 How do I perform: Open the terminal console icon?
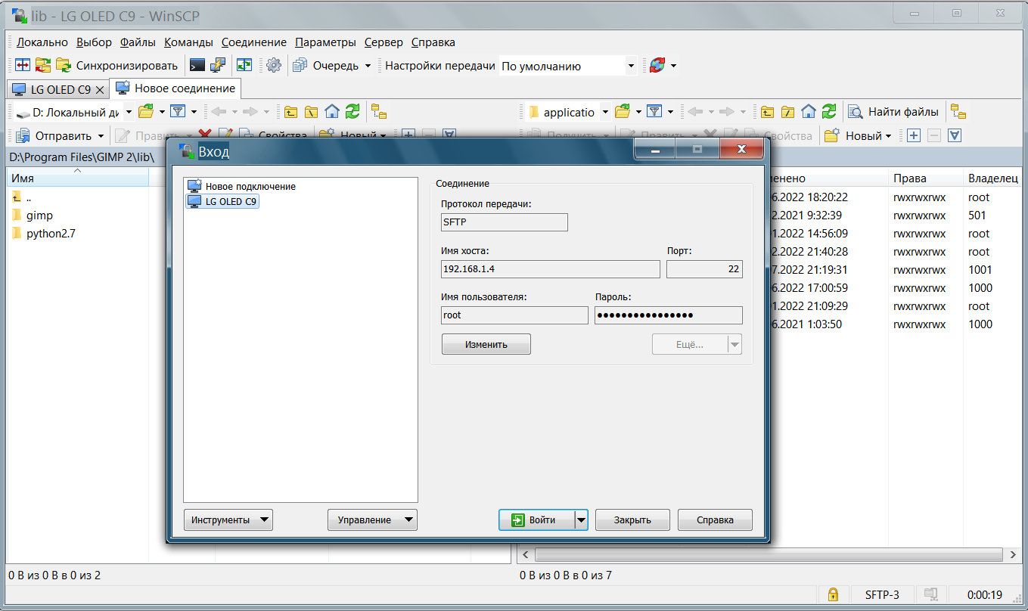coord(197,66)
